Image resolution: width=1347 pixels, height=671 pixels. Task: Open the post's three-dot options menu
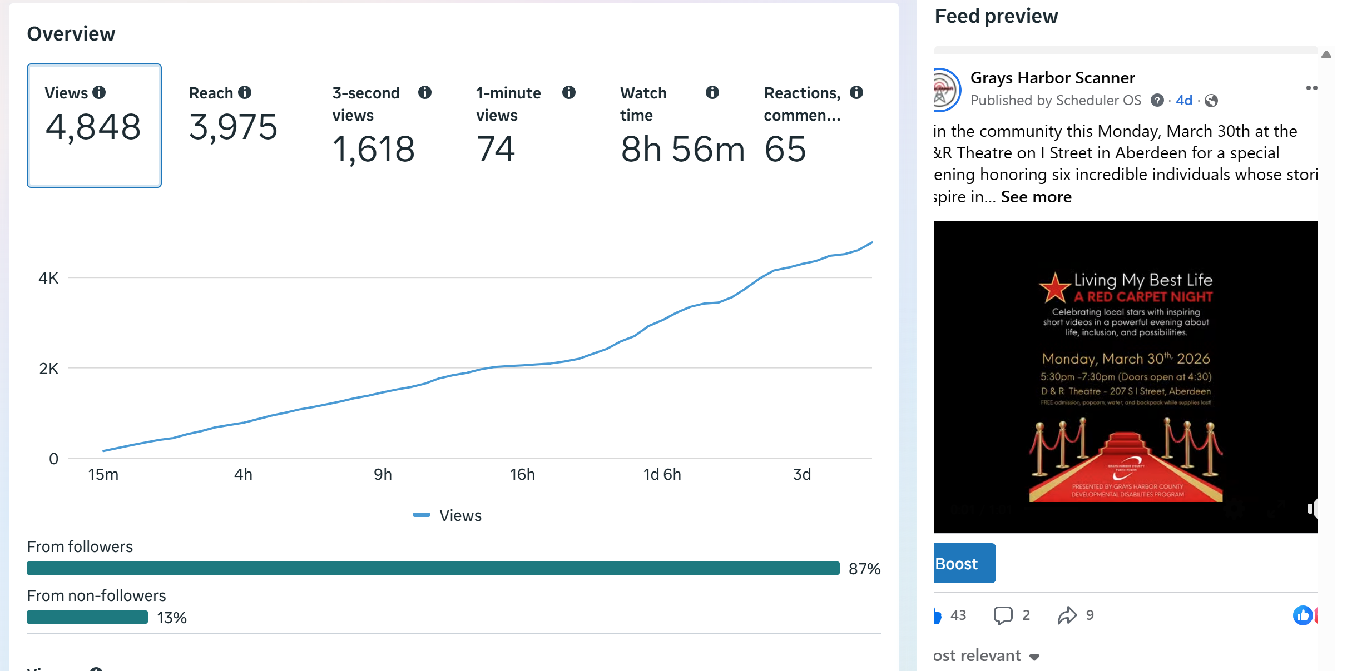tap(1311, 88)
